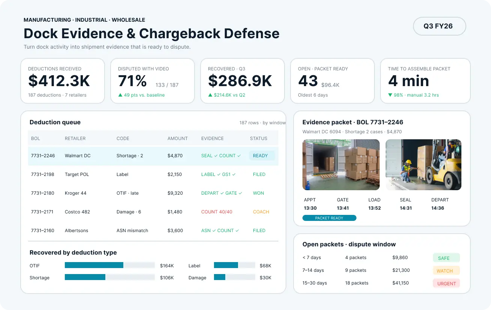The width and height of the screenshot is (491, 310).
Task: Open the container loading dock photo
Action: click(x=341, y=165)
